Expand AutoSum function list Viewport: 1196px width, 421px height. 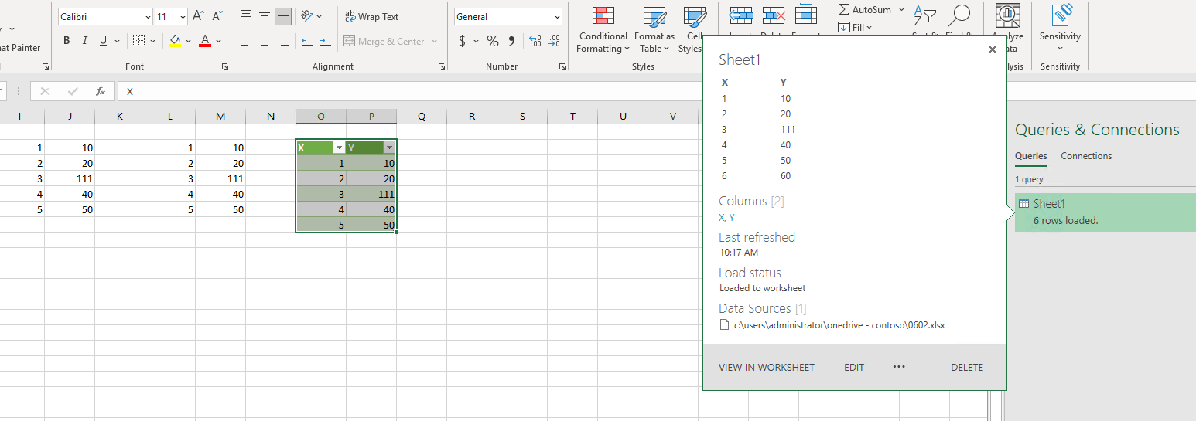900,10
